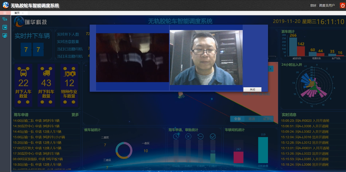This screenshot has width=346, height=172.
Task: Click the right webcam video feed
Action: 206,58
